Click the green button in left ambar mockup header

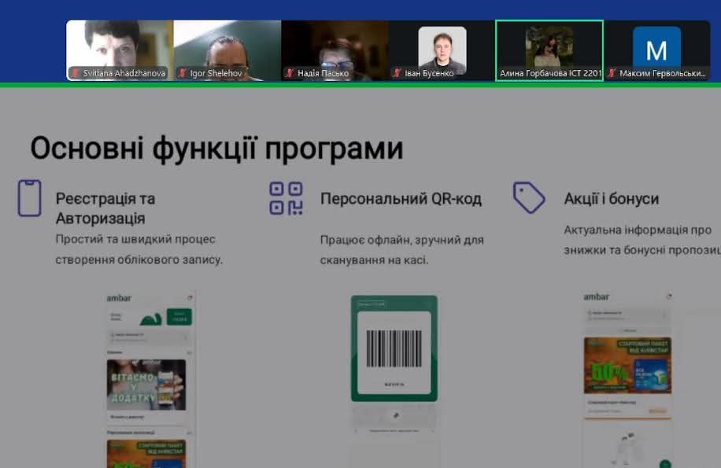pos(179,316)
